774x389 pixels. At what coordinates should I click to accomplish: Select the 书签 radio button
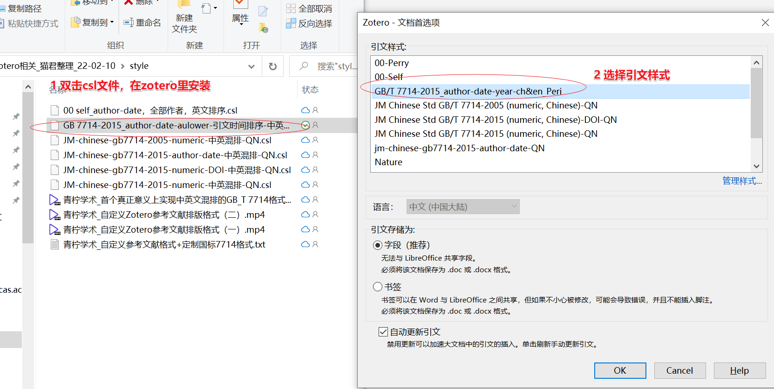[x=378, y=287]
